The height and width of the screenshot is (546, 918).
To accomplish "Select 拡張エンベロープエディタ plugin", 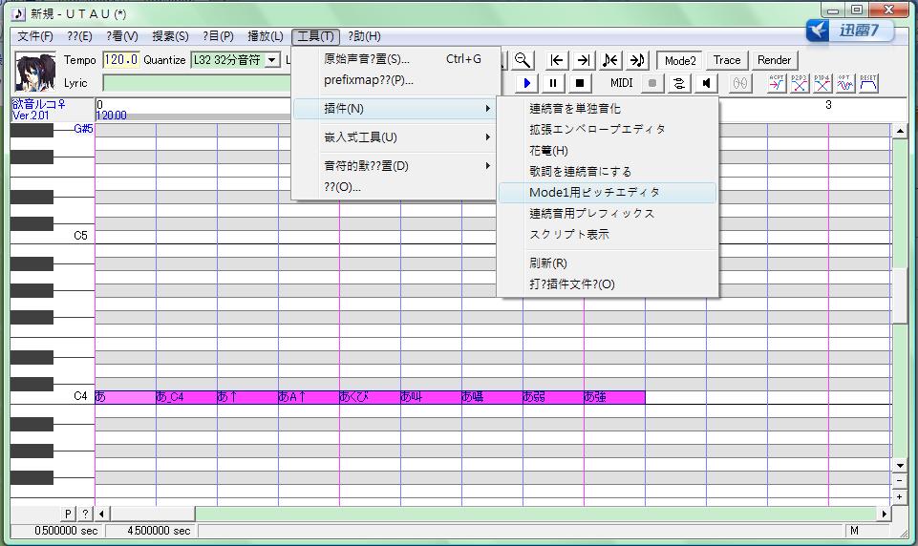I will click(608, 129).
